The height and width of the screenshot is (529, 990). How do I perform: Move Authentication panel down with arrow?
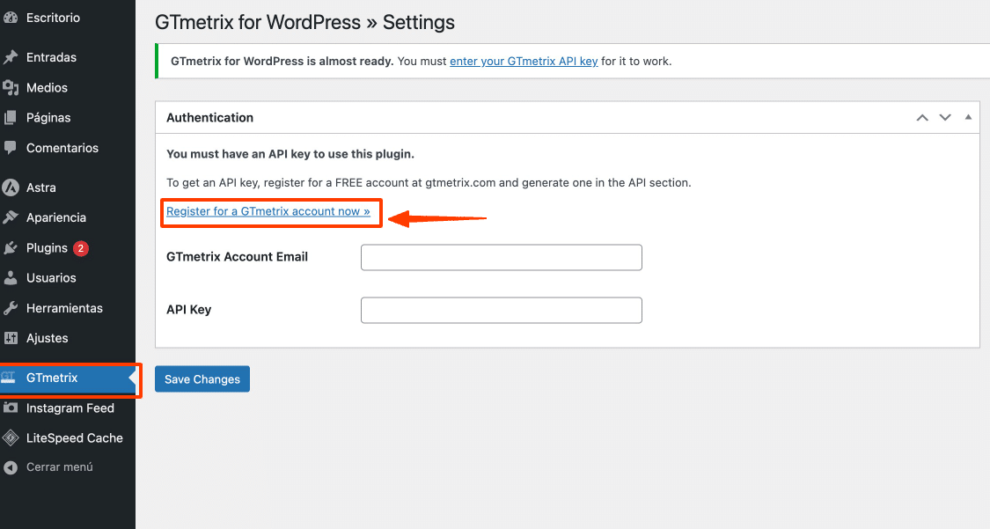tap(945, 118)
